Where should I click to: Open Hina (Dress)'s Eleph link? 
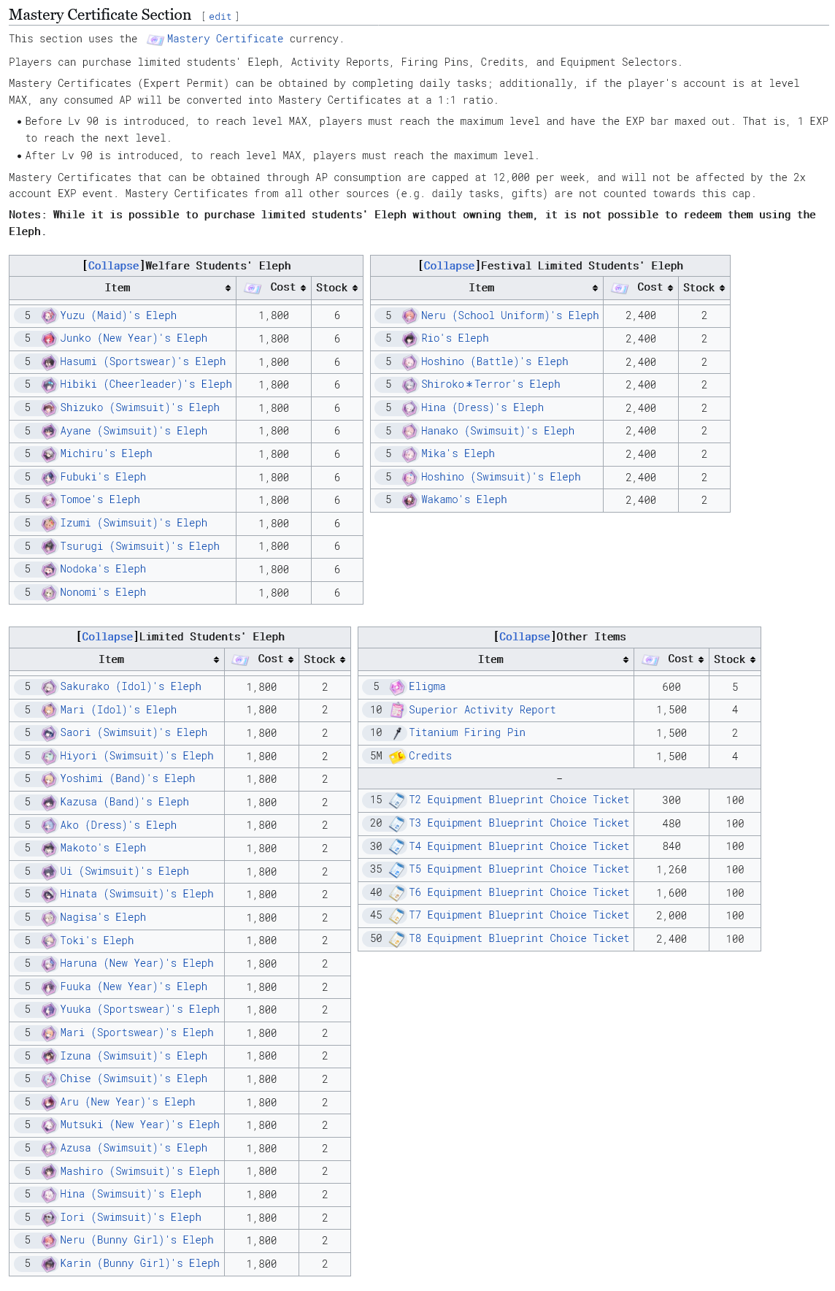(482, 407)
